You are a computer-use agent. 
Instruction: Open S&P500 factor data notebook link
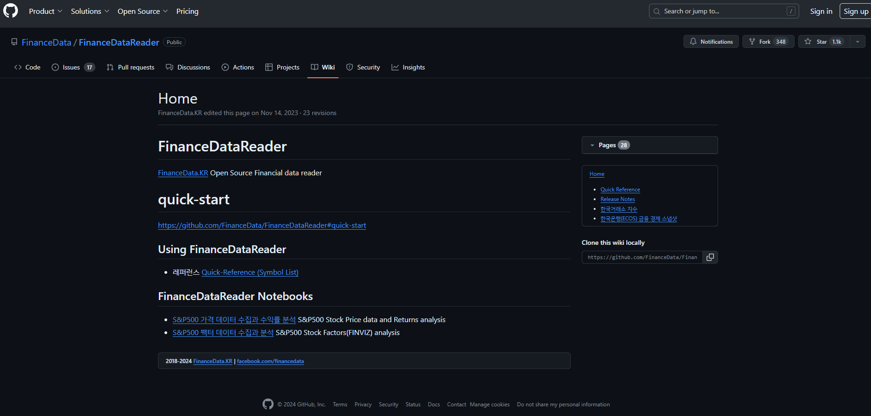coord(223,333)
